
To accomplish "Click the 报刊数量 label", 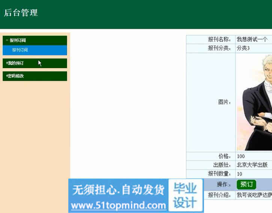I will [x=219, y=174].
